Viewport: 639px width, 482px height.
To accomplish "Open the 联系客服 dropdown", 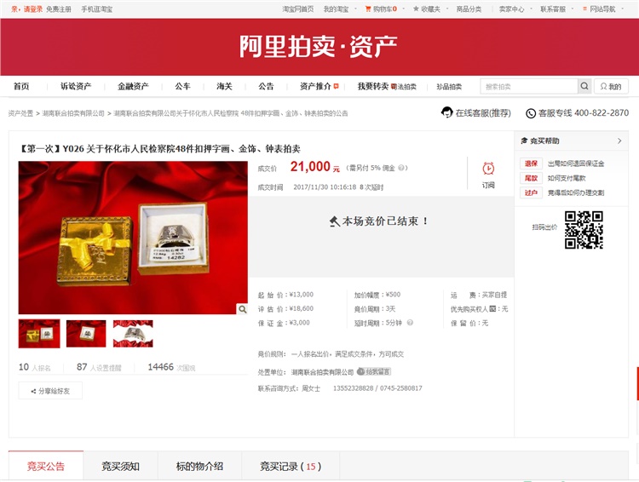I will [556, 9].
